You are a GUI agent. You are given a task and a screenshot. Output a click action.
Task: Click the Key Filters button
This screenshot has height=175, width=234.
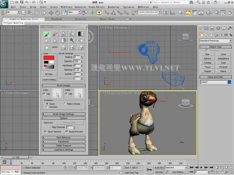[x=178, y=172]
